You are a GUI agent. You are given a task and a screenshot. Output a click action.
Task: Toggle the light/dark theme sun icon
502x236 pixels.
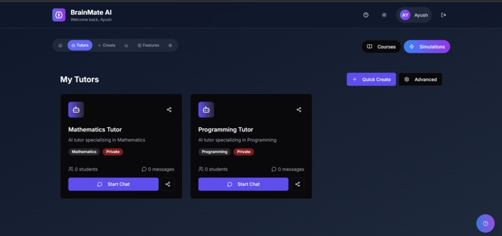point(384,15)
